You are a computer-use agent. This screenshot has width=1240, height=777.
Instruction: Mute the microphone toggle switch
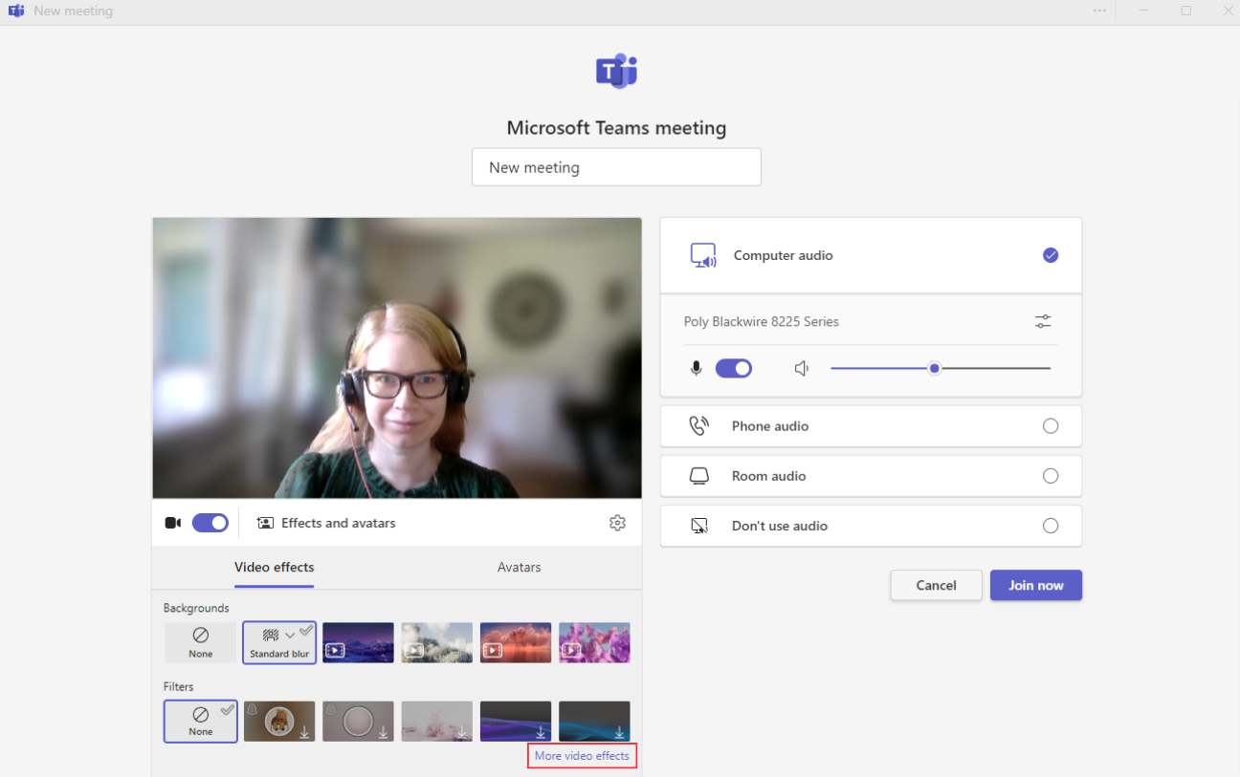coord(734,369)
